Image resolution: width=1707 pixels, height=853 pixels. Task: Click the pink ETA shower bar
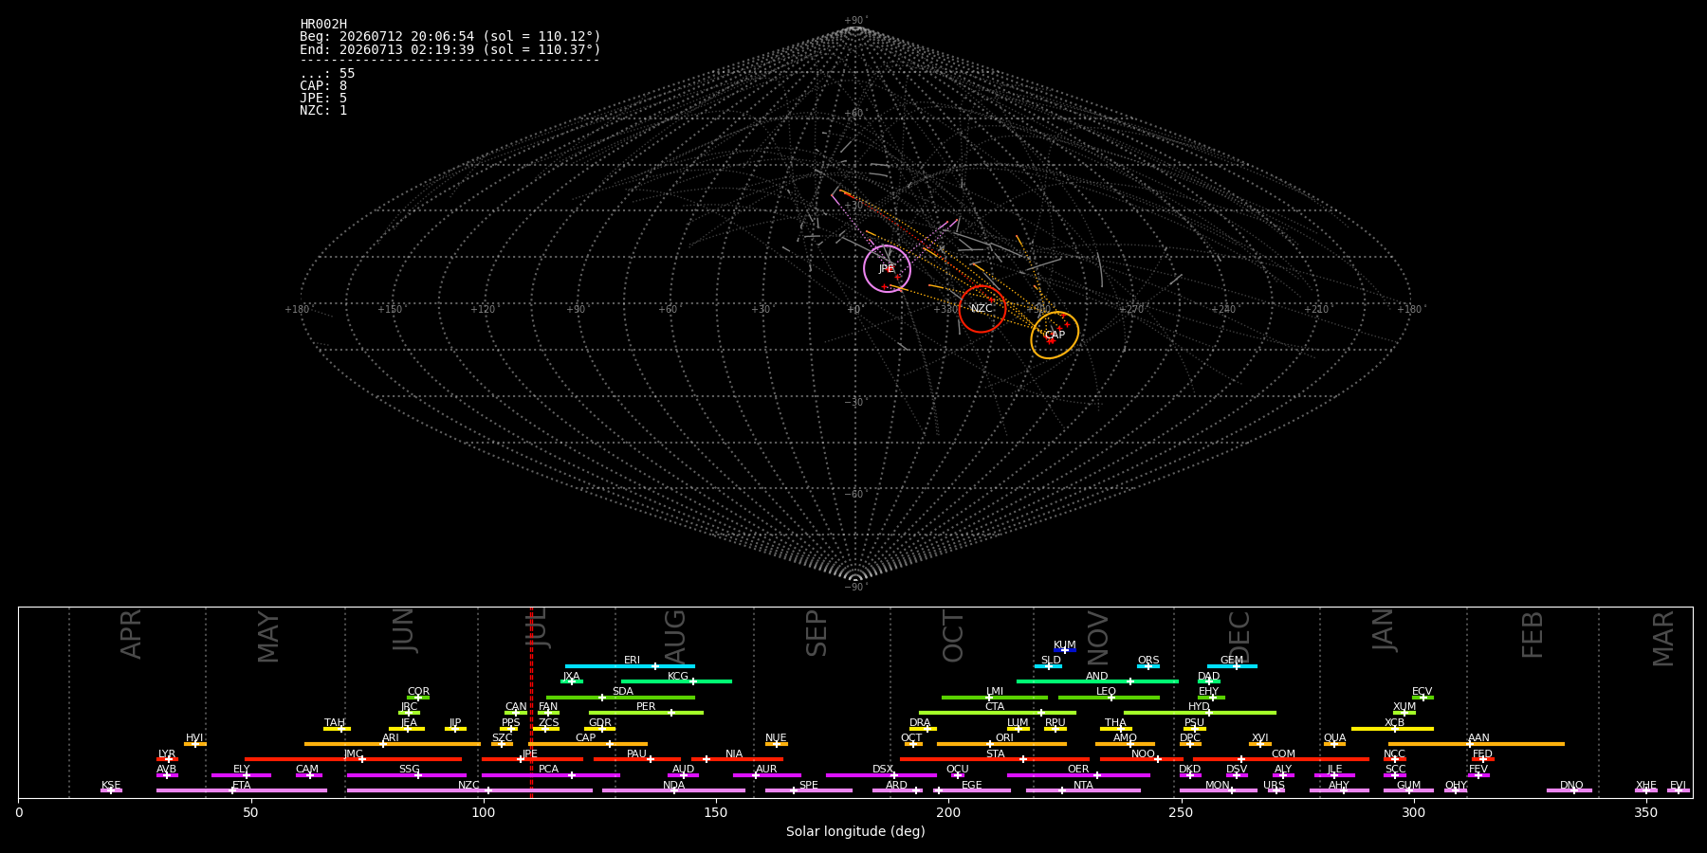tap(242, 790)
